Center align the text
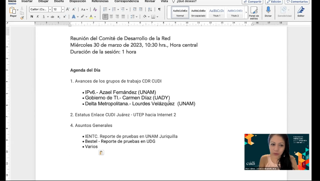 pos(112,17)
